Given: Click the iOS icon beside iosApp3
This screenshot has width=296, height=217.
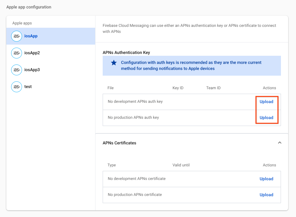Looking at the screenshot, I should [16, 70].
